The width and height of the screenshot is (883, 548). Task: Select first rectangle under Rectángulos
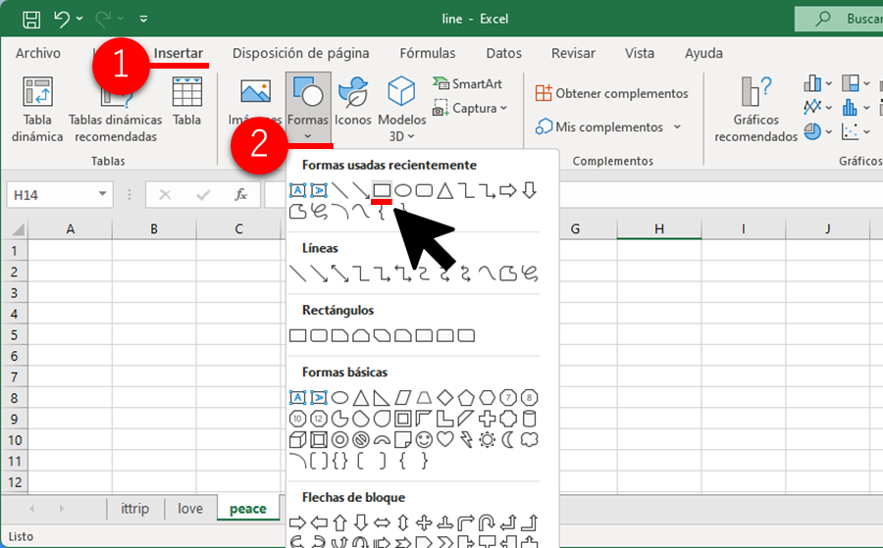[x=298, y=336]
